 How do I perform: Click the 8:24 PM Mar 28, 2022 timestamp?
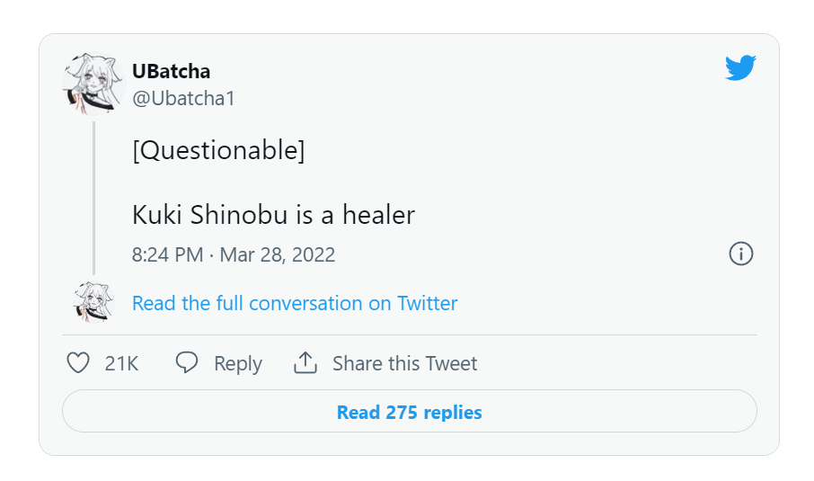point(234,254)
